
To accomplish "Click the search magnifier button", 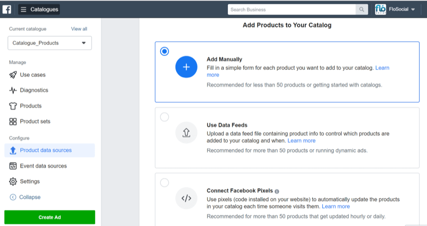I will coord(362,10).
